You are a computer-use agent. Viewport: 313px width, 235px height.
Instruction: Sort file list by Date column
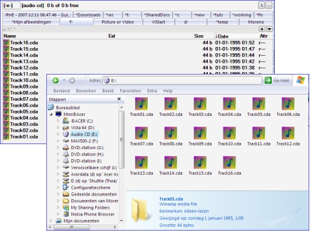(236, 36)
